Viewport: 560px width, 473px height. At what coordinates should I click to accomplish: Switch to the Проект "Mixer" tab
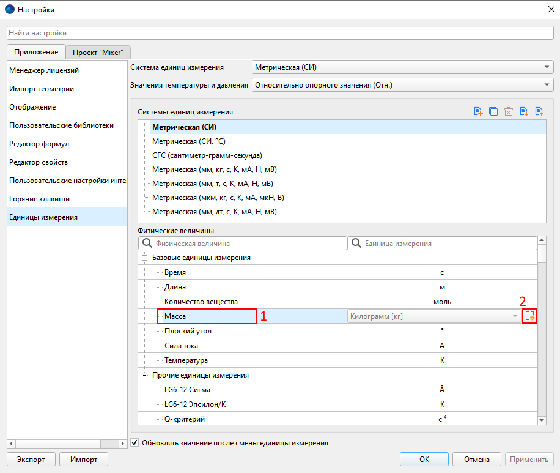point(98,53)
